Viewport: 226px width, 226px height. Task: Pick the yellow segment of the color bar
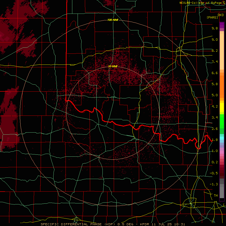222,107
